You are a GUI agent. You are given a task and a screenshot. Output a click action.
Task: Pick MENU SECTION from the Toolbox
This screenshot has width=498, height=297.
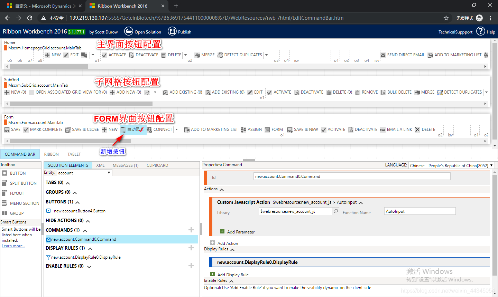(20, 203)
